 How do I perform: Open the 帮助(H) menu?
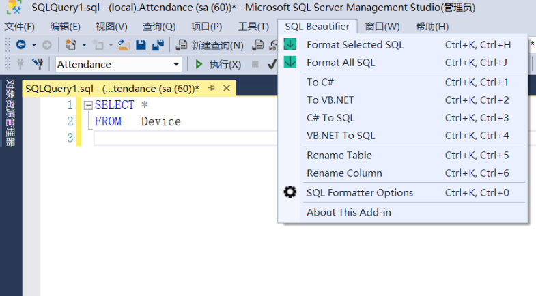[432, 27]
